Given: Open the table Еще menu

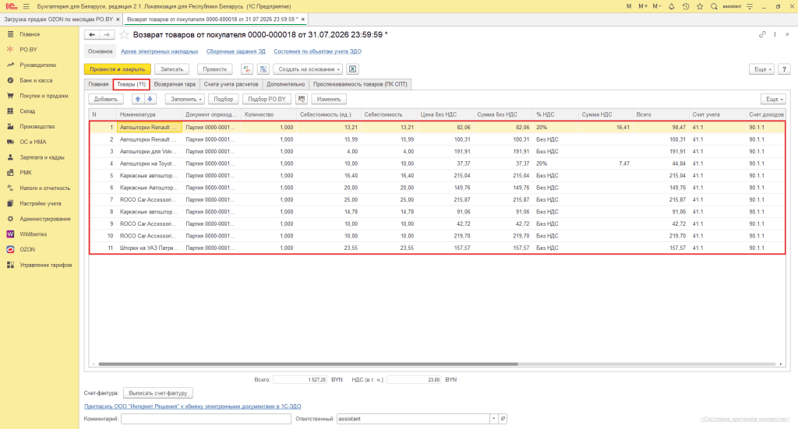Looking at the screenshot, I should point(773,99).
